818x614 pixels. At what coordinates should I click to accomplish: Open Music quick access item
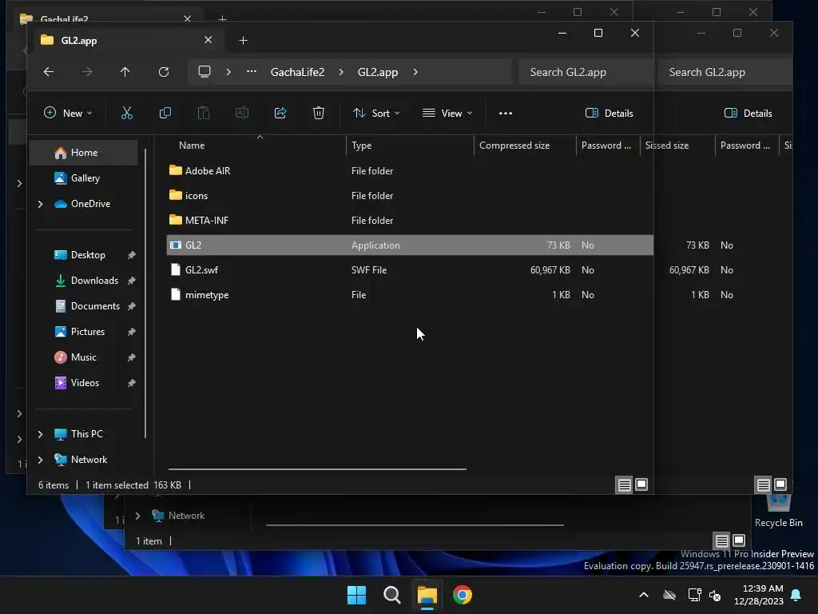pos(83,357)
